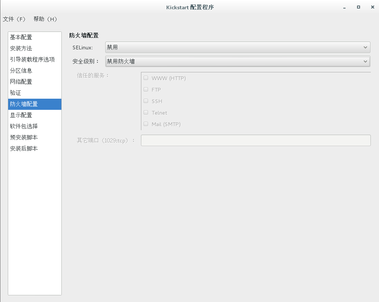
Task: Select 安装后脚本 in sidebar
Action: tap(35, 148)
